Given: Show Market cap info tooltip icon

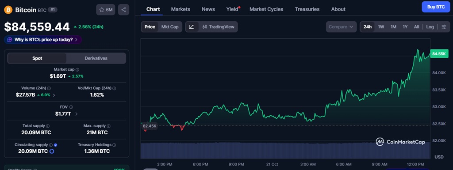Looking at the screenshot, I should tap(77, 69).
